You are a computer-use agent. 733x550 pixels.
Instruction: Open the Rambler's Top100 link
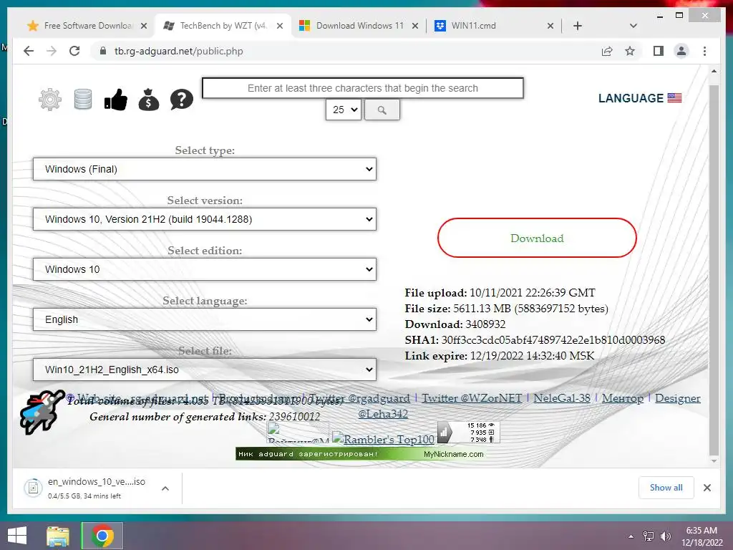tap(384, 439)
